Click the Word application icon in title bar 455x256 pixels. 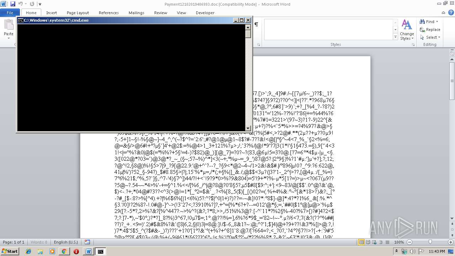click(3, 4)
